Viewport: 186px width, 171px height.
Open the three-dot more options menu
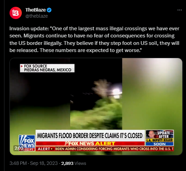click(x=180, y=10)
